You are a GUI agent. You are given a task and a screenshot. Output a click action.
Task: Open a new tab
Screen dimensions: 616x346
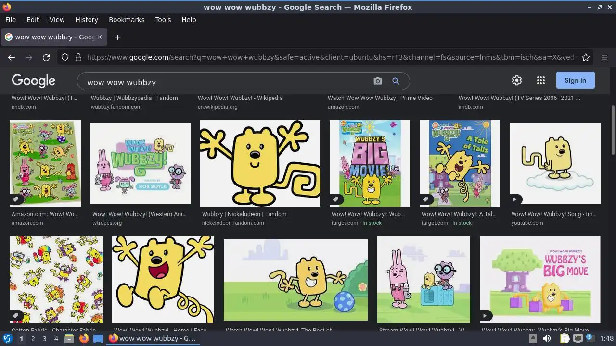point(117,37)
